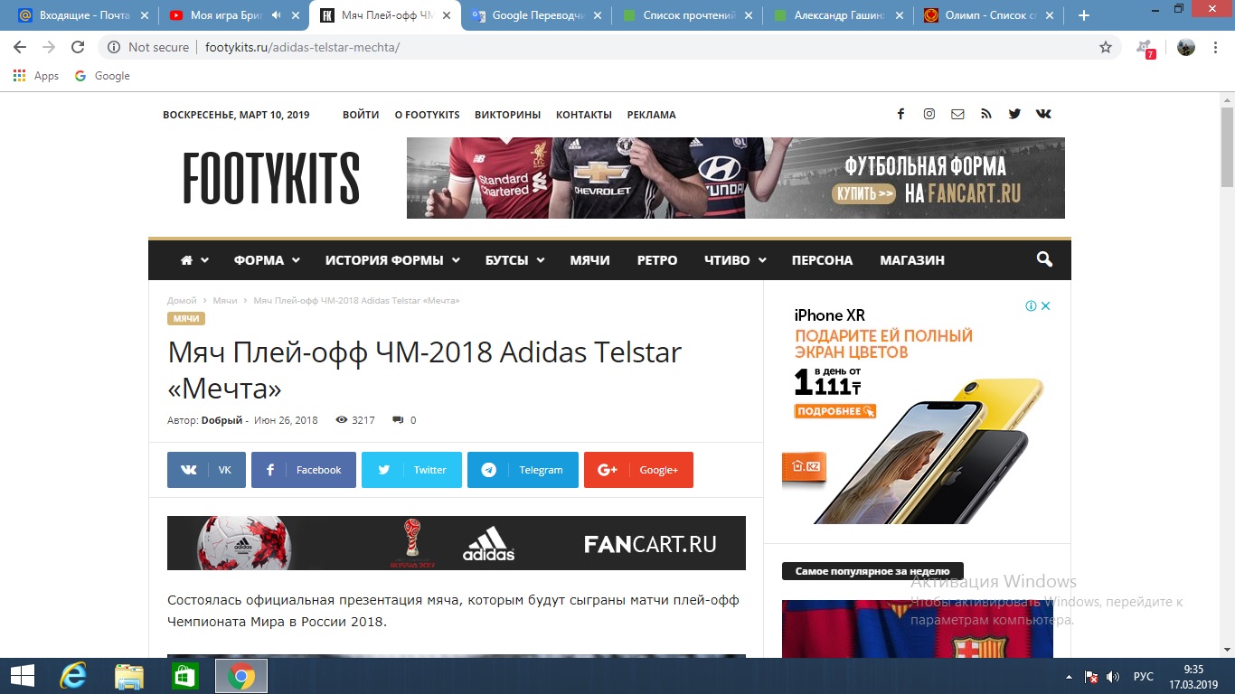1235x694 pixels.
Task: Open author Добрый profile link
Action: [222, 420]
